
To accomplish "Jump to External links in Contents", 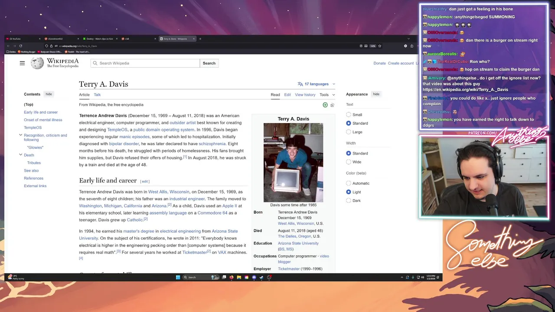I will (x=35, y=186).
